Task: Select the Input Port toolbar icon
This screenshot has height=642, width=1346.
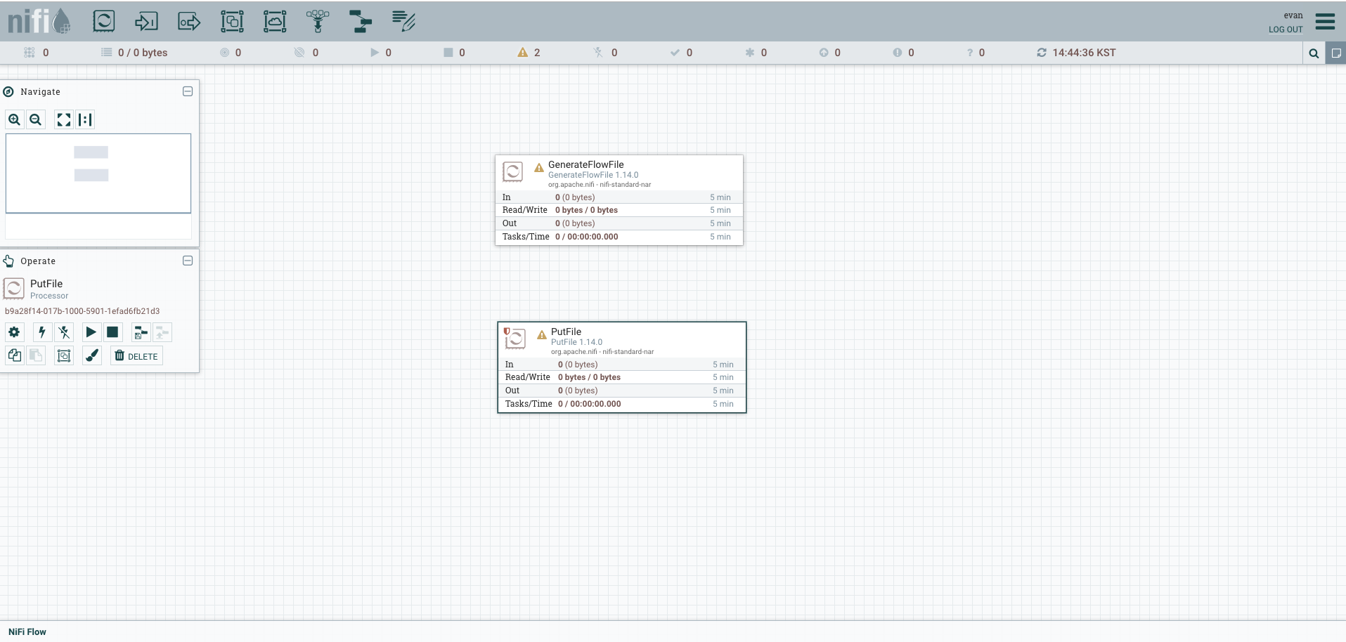Action: (x=146, y=21)
